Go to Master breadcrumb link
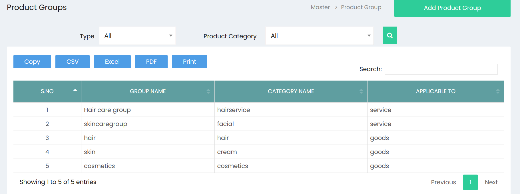 tap(320, 7)
